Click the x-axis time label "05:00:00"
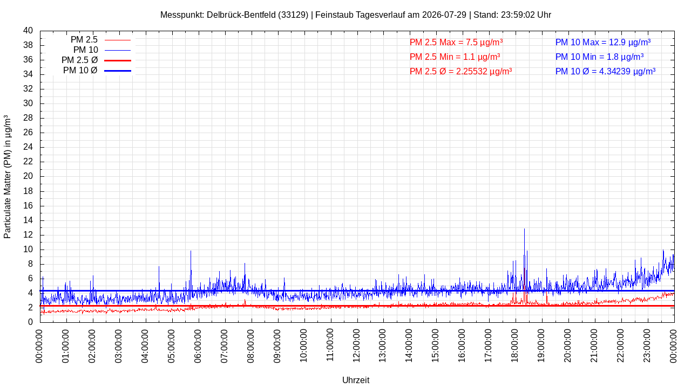The width and height of the screenshot is (691, 388). tap(172, 345)
